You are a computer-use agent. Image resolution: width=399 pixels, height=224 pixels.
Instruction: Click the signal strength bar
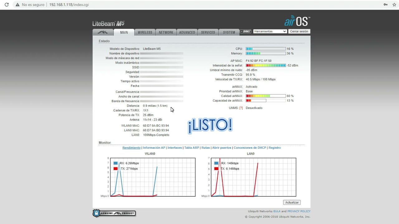[266, 66]
